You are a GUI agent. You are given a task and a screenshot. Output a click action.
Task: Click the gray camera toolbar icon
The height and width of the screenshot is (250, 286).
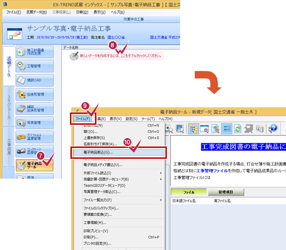(260, 129)
